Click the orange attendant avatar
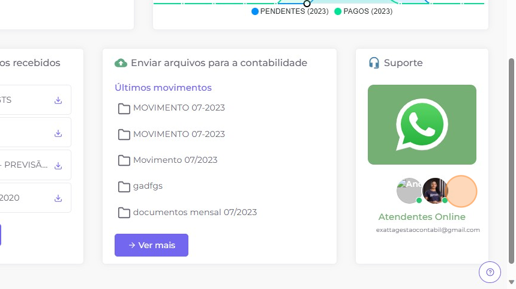The image size is (516, 289). pos(461,191)
